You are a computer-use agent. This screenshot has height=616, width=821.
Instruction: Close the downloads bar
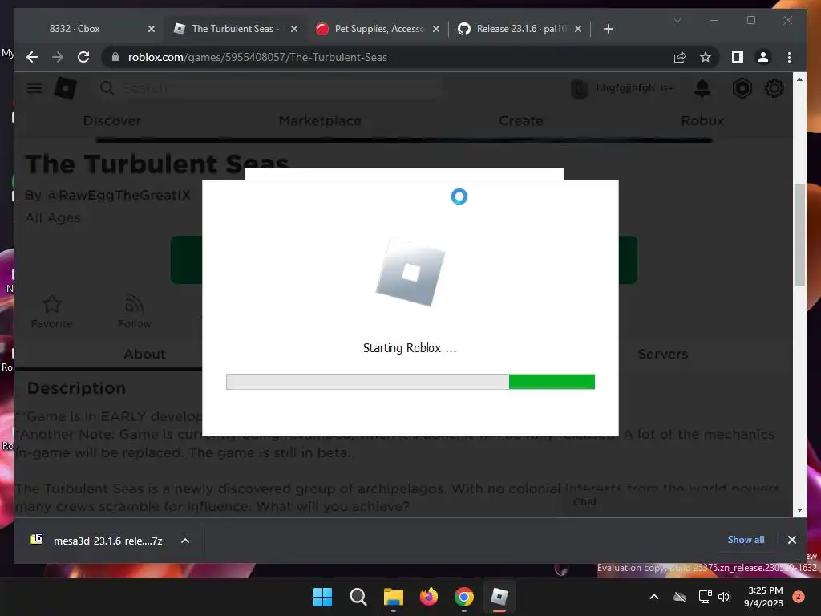click(x=791, y=540)
